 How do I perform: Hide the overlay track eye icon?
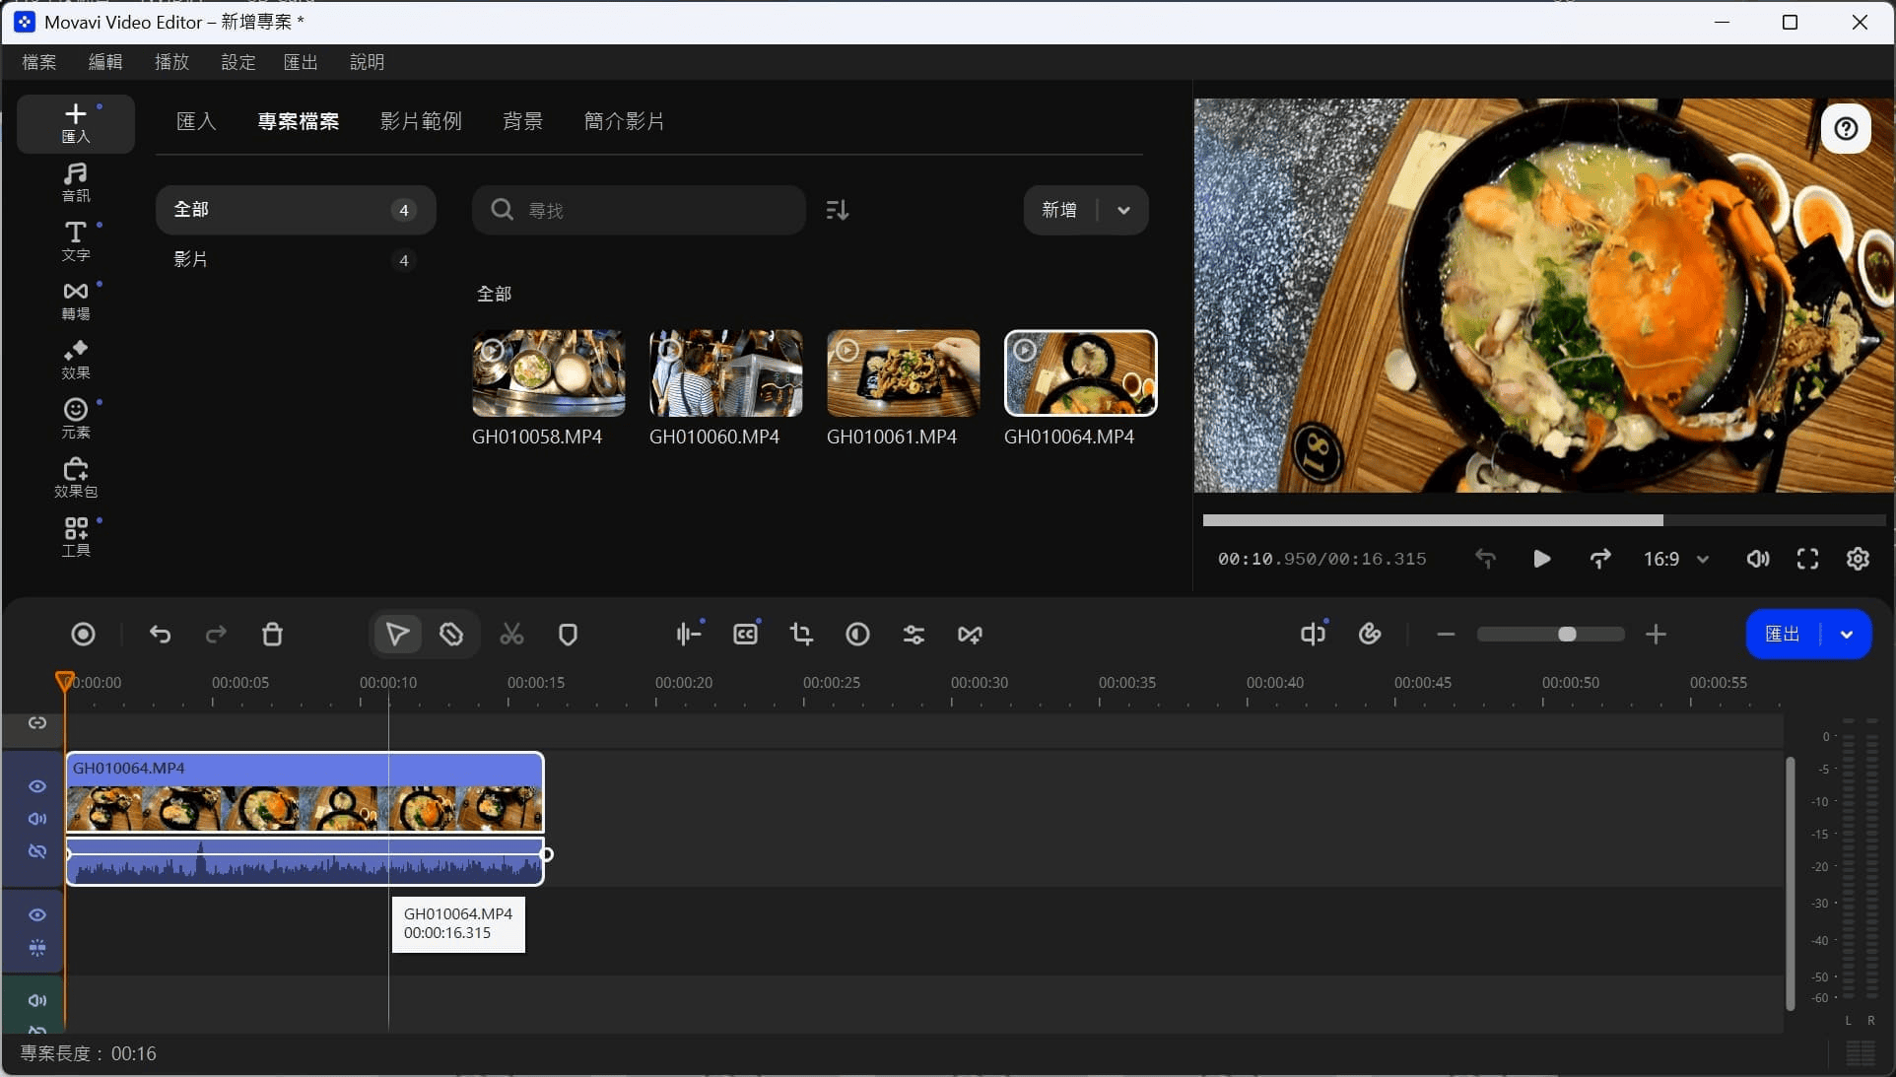pyautogui.click(x=37, y=915)
